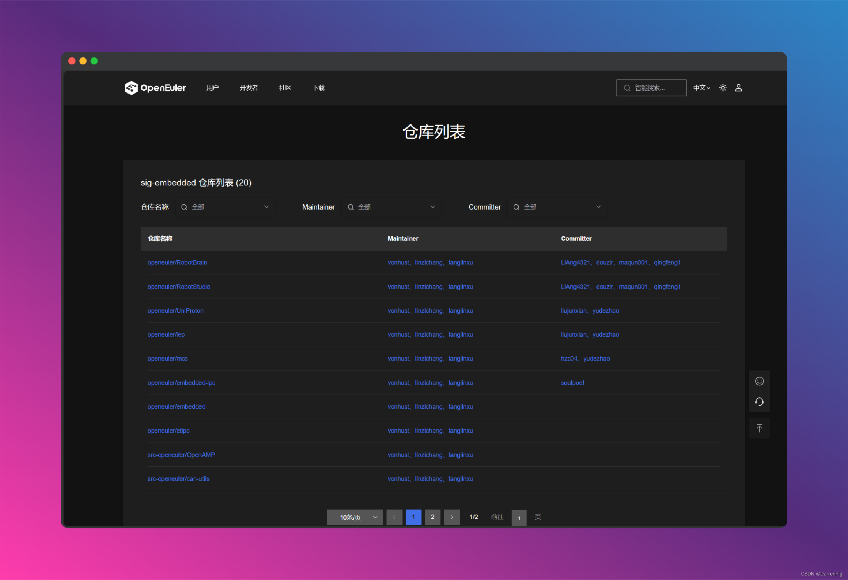Select page 1 in pagination
Image resolution: width=848 pixels, height=580 pixels.
tap(413, 517)
